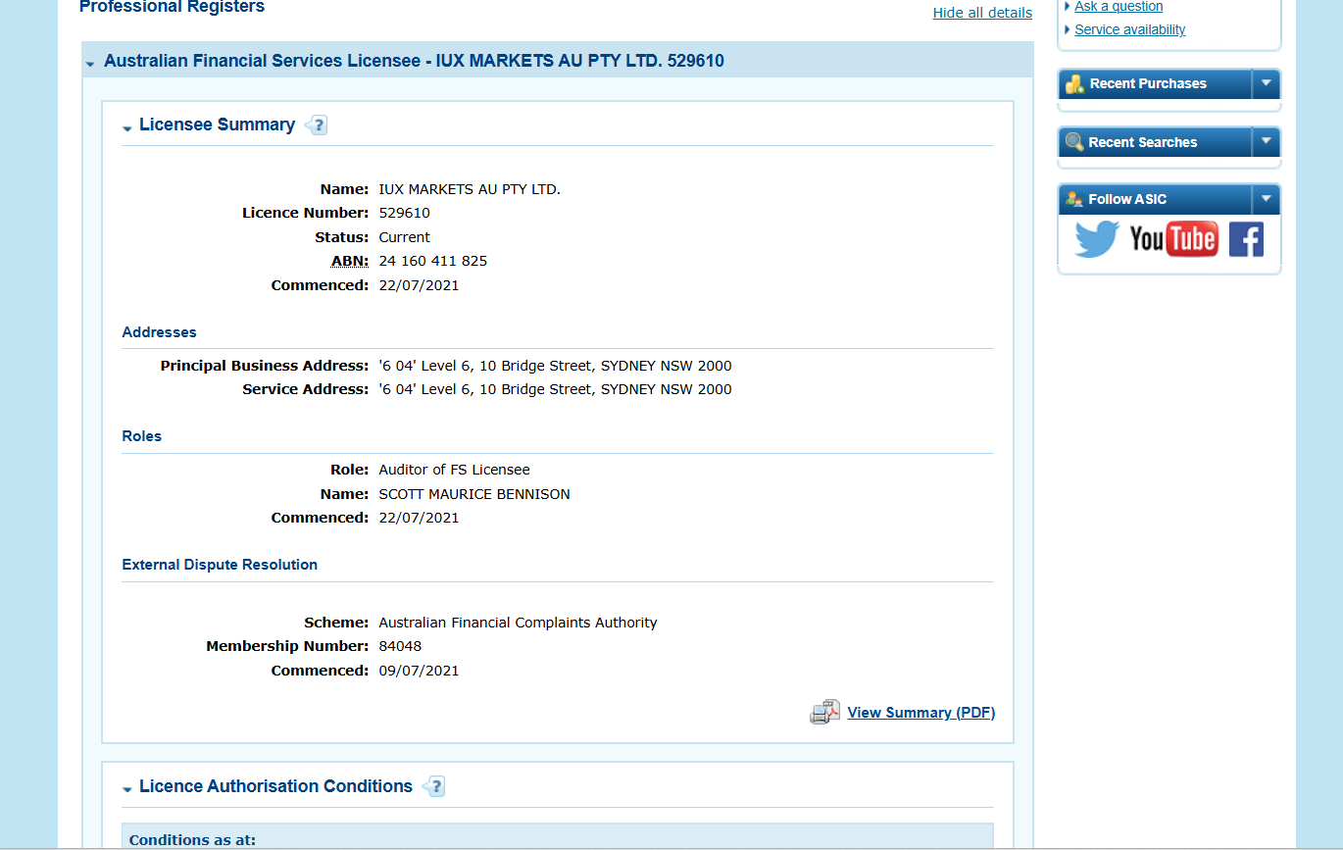Image resolution: width=1343 pixels, height=850 pixels.
Task: Collapse the Licence Authorisation Conditions section
Action: 126,789
